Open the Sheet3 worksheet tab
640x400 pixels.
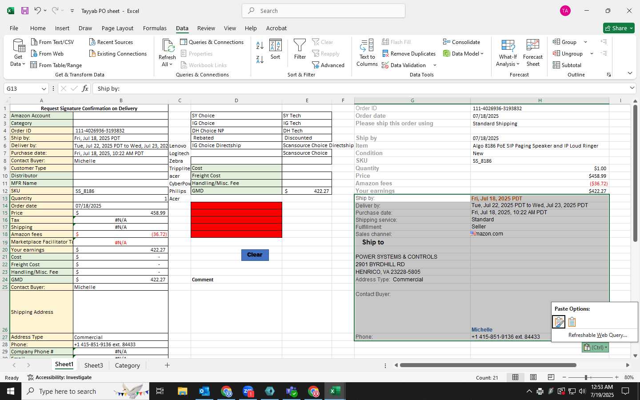pos(94,365)
